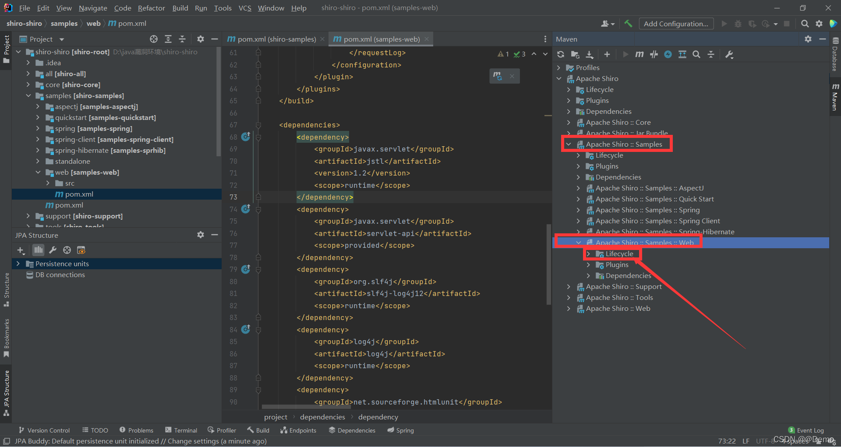
Task: Go to previous highlighted error arrow
Action: point(534,54)
